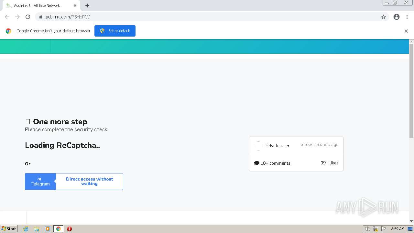Image resolution: width=414 pixels, height=233 pixels.
Task: Click the page vertical scrollbar thumb
Action: pos(411,91)
